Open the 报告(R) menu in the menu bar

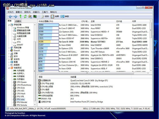(27, 12)
